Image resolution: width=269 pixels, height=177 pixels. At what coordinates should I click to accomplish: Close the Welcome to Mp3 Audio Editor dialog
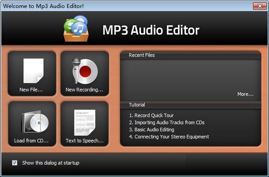coord(260,6)
